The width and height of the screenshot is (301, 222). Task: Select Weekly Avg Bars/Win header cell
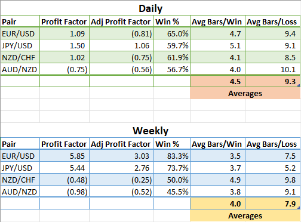218,144
